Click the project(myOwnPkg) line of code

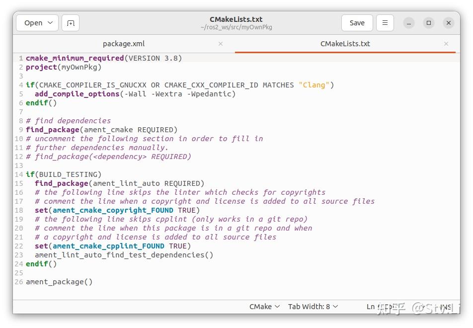(64, 67)
